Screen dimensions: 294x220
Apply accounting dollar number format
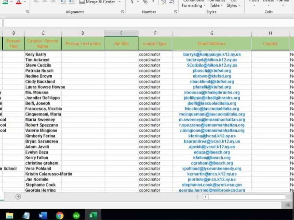point(132,2)
